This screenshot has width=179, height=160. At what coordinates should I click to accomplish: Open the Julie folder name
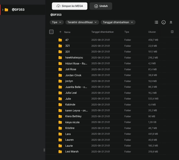point(68,99)
